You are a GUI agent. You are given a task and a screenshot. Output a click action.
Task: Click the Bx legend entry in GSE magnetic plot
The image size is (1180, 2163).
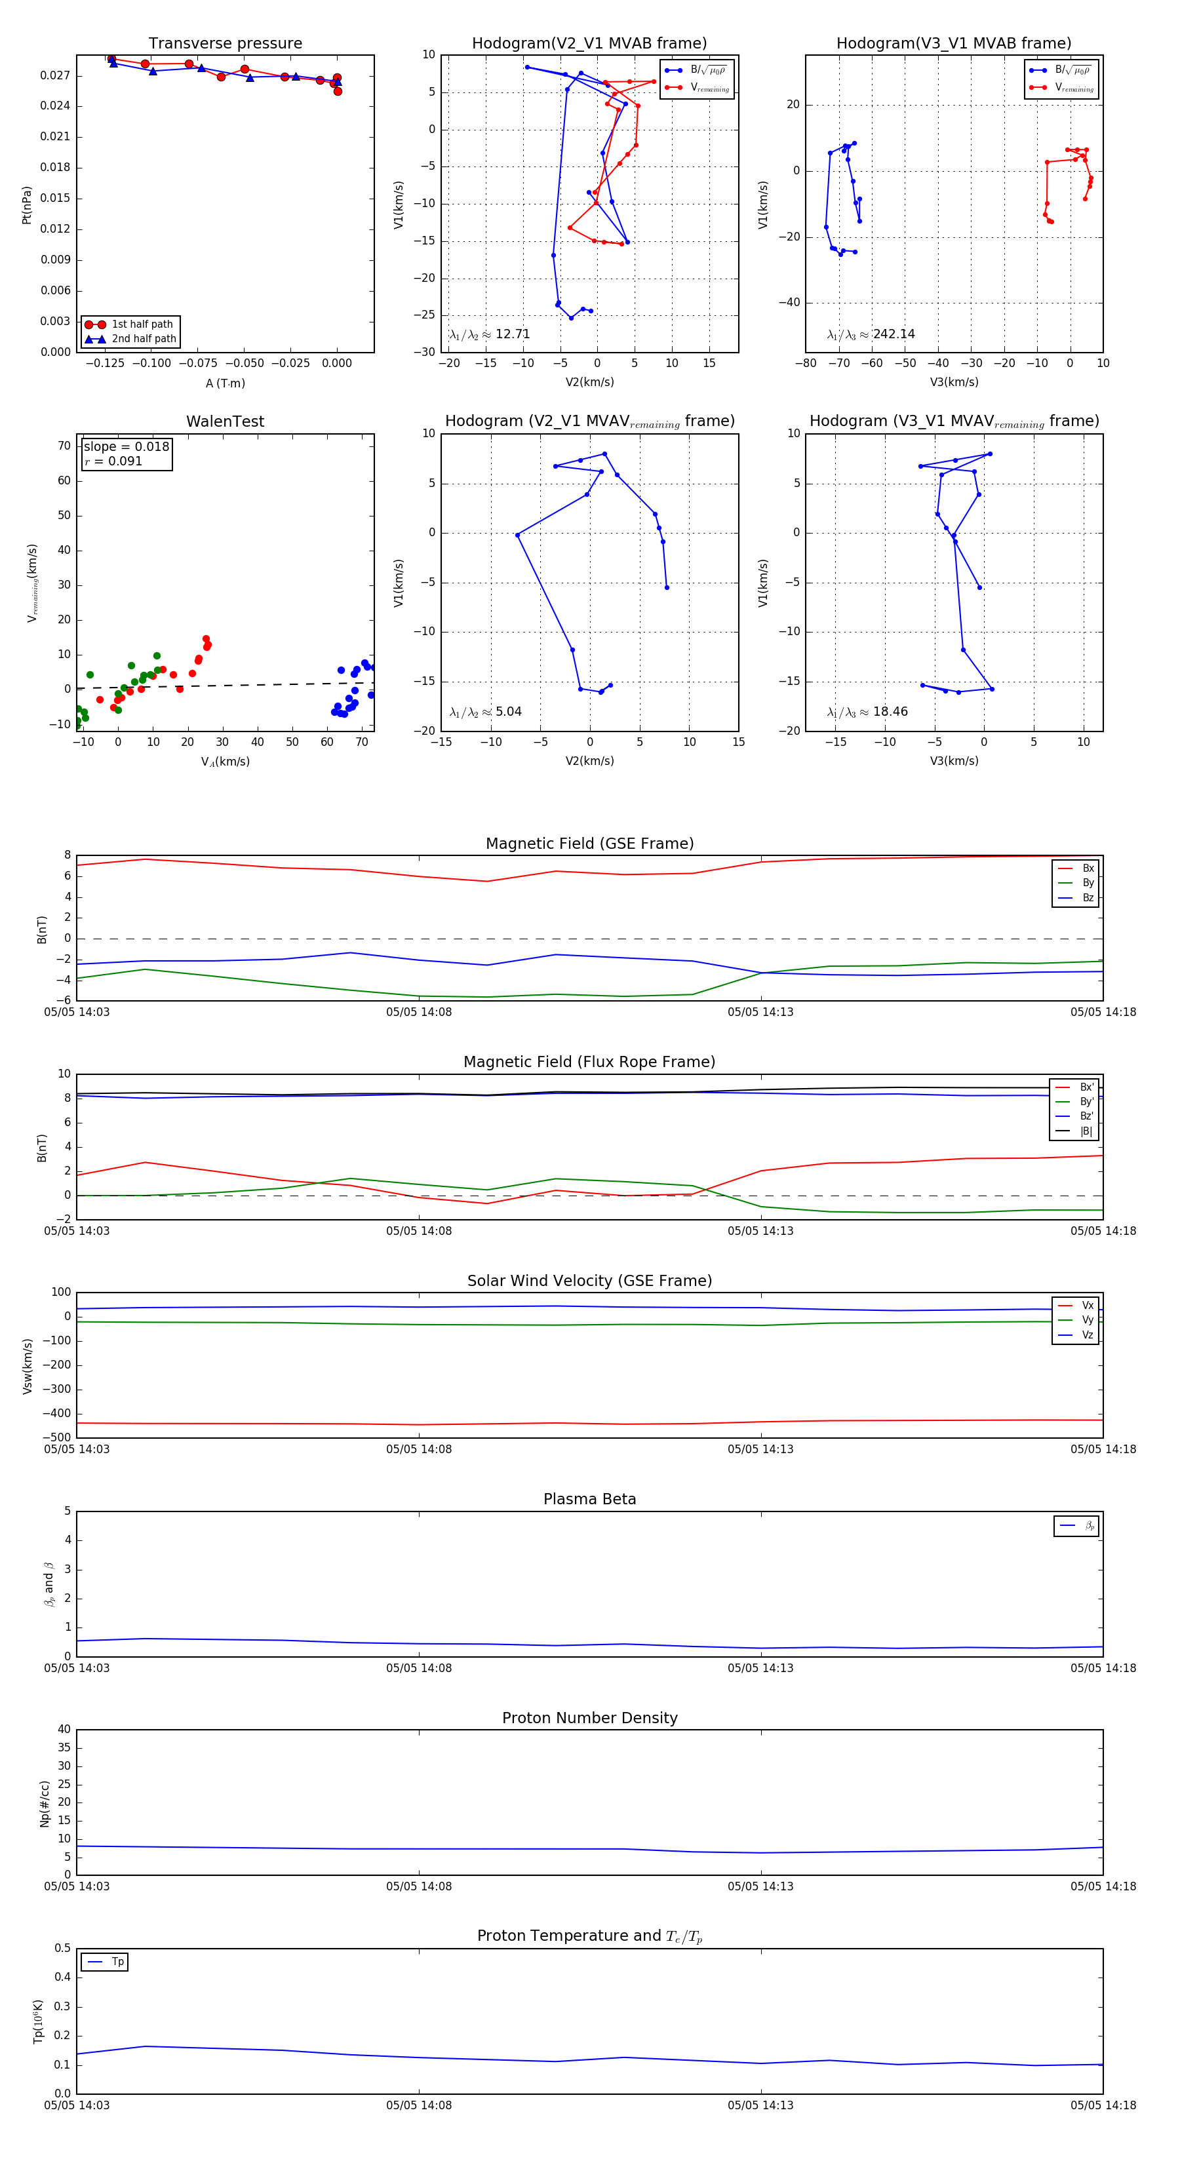point(1076,868)
